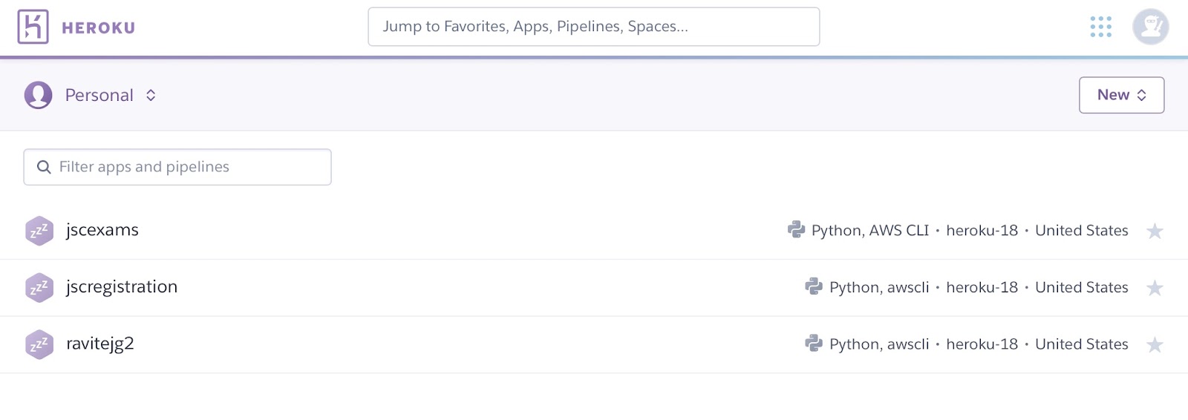Click the Personal account avatar icon
The height and width of the screenshot is (420, 1188).
point(38,95)
